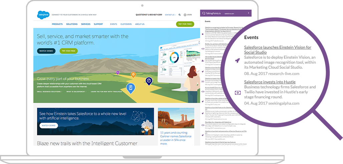Click eye icon beside Bizible partners event
The width and height of the screenshot is (343, 164).
pos(203,49)
